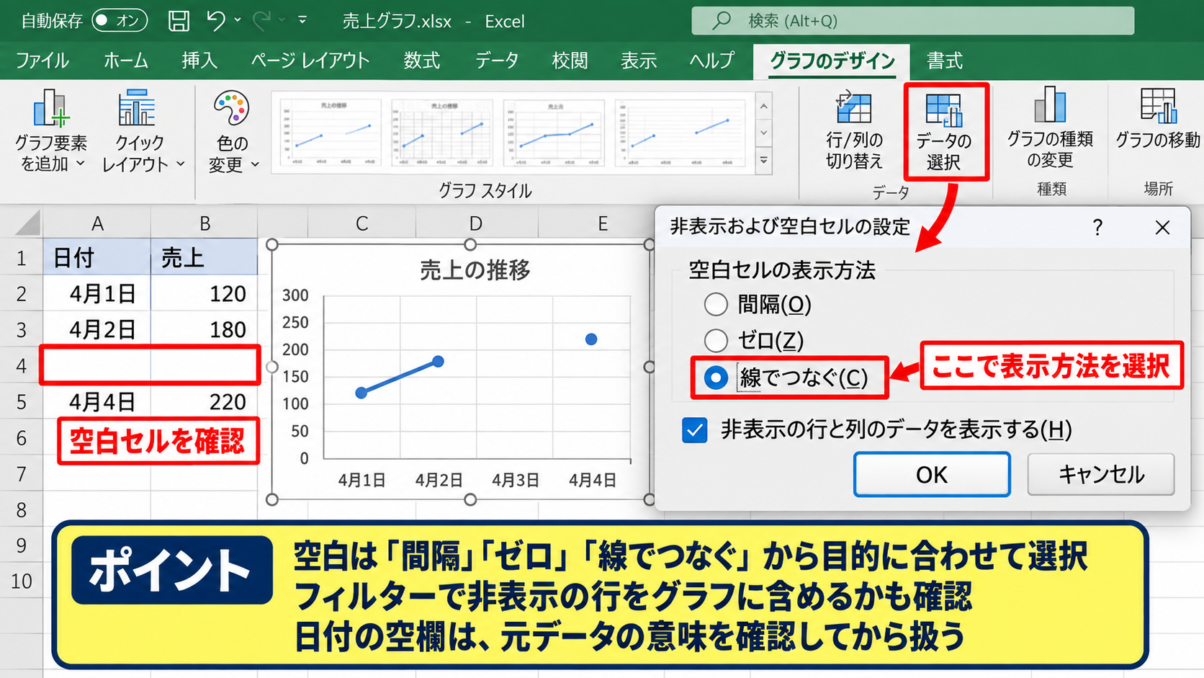The image size is (1204, 678).
Task: Switch to 書式 tab
Action: [945, 61]
